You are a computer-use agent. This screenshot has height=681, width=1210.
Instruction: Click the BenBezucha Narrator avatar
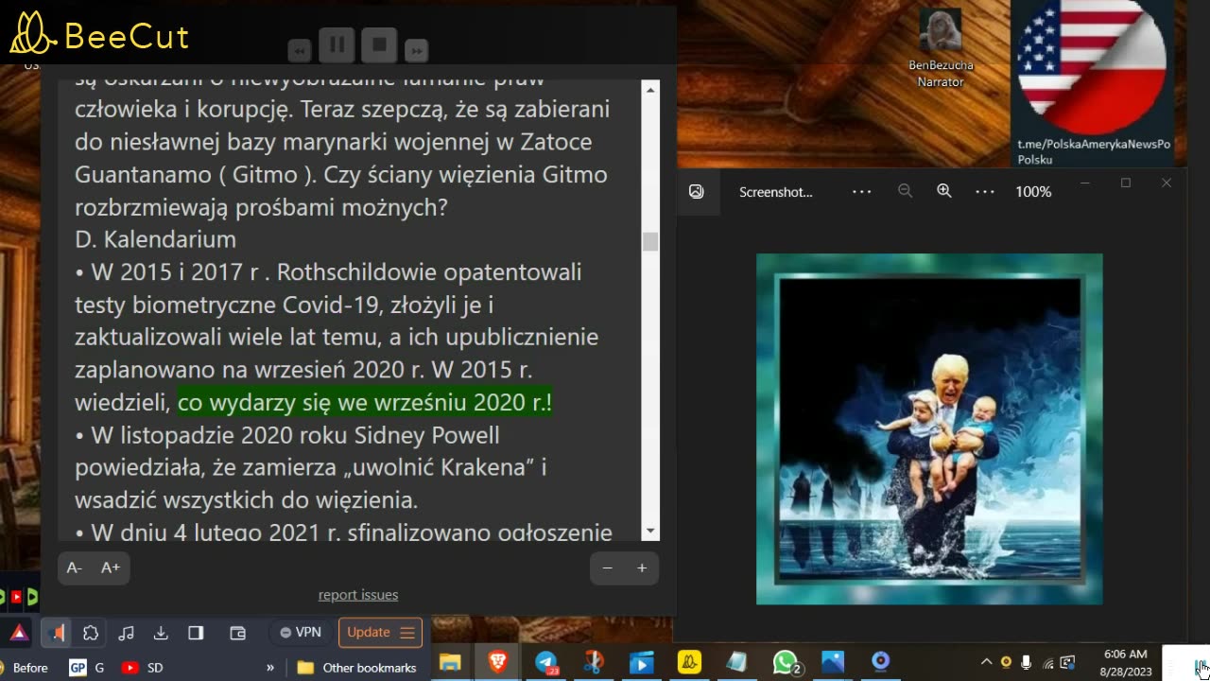[940, 31]
